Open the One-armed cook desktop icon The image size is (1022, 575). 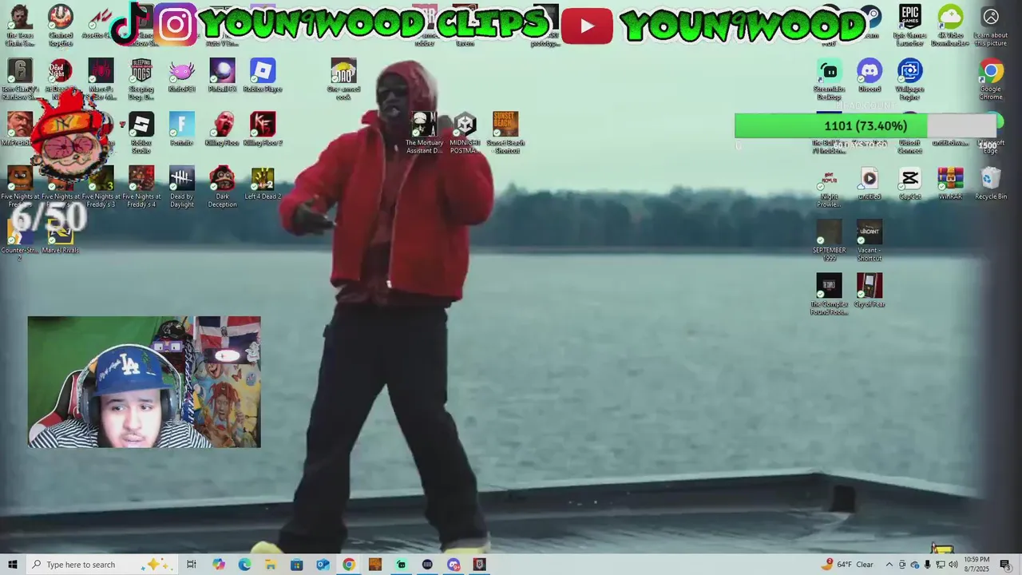[343, 79]
